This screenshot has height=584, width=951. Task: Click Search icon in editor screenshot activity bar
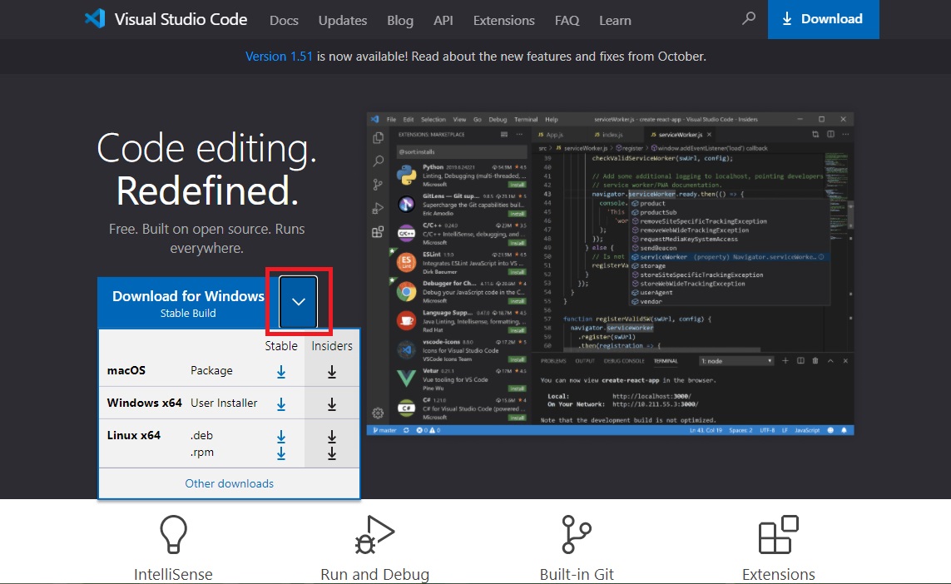(378, 161)
